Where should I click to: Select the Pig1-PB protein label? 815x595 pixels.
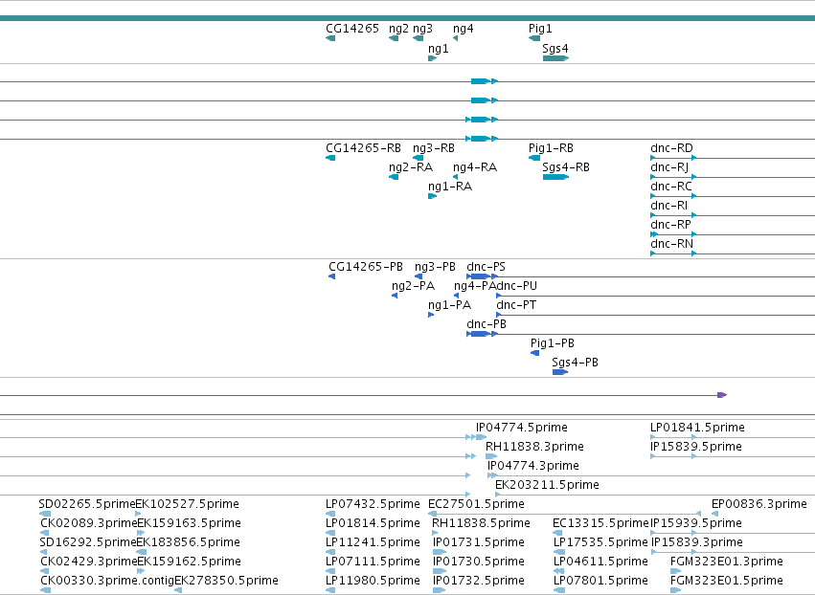(552, 343)
